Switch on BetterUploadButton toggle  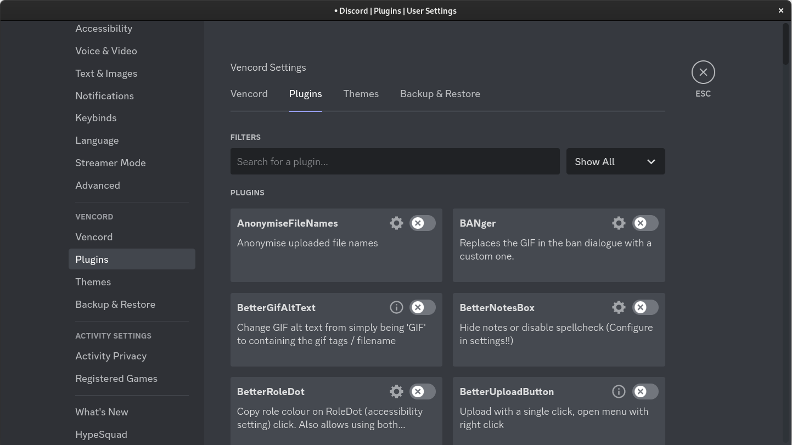click(x=645, y=391)
